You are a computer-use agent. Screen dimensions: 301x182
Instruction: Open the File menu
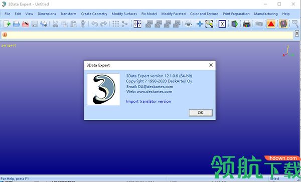click(x=8, y=14)
